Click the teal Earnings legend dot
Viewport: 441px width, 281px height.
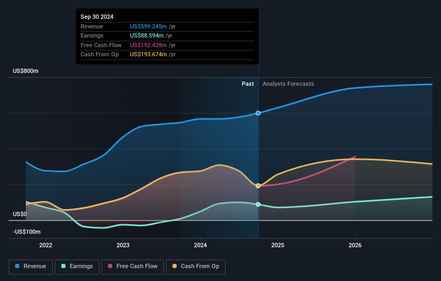[63, 266]
